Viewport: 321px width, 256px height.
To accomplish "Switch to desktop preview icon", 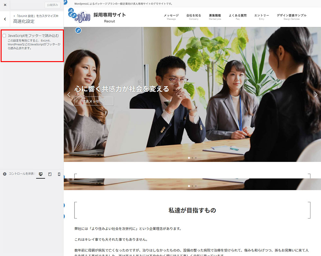I will tap(41, 174).
